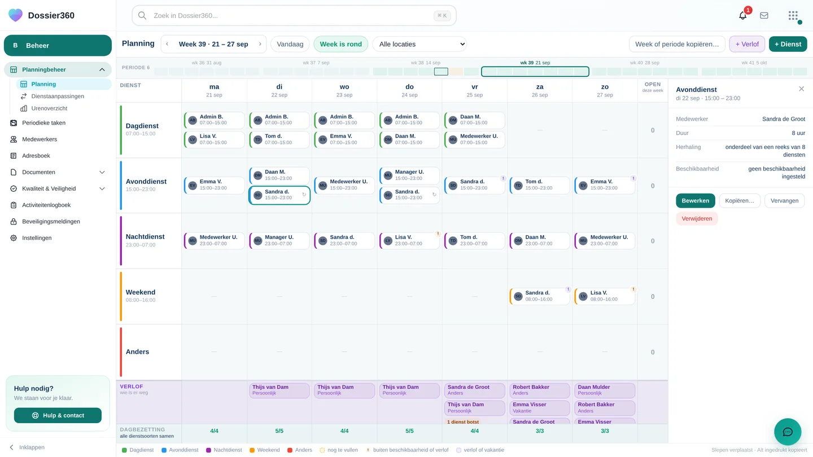Image resolution: width=813 pixels, height=457 pixels.
Task: Click the magnifier icon in the search bar
Action: (x=142, y=16)
